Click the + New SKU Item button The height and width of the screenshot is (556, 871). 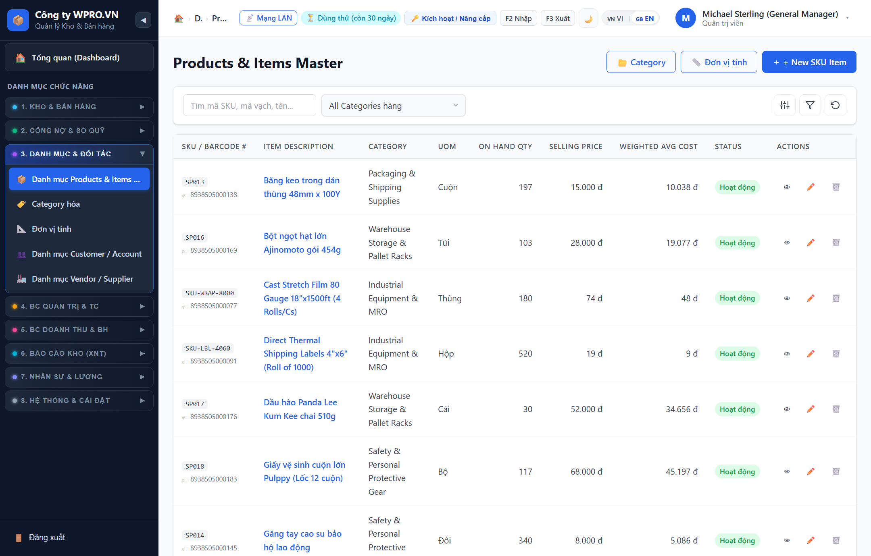pos(809,62)
